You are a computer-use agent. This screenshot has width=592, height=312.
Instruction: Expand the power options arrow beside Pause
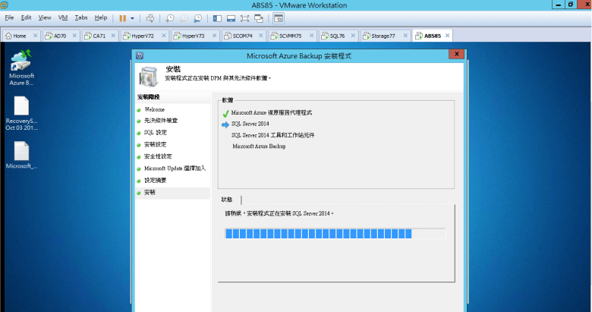[x=132, y=17]
